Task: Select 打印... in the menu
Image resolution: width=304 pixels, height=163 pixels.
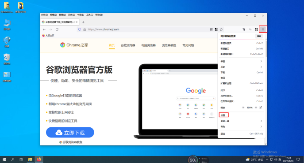Action: point(242,90)
